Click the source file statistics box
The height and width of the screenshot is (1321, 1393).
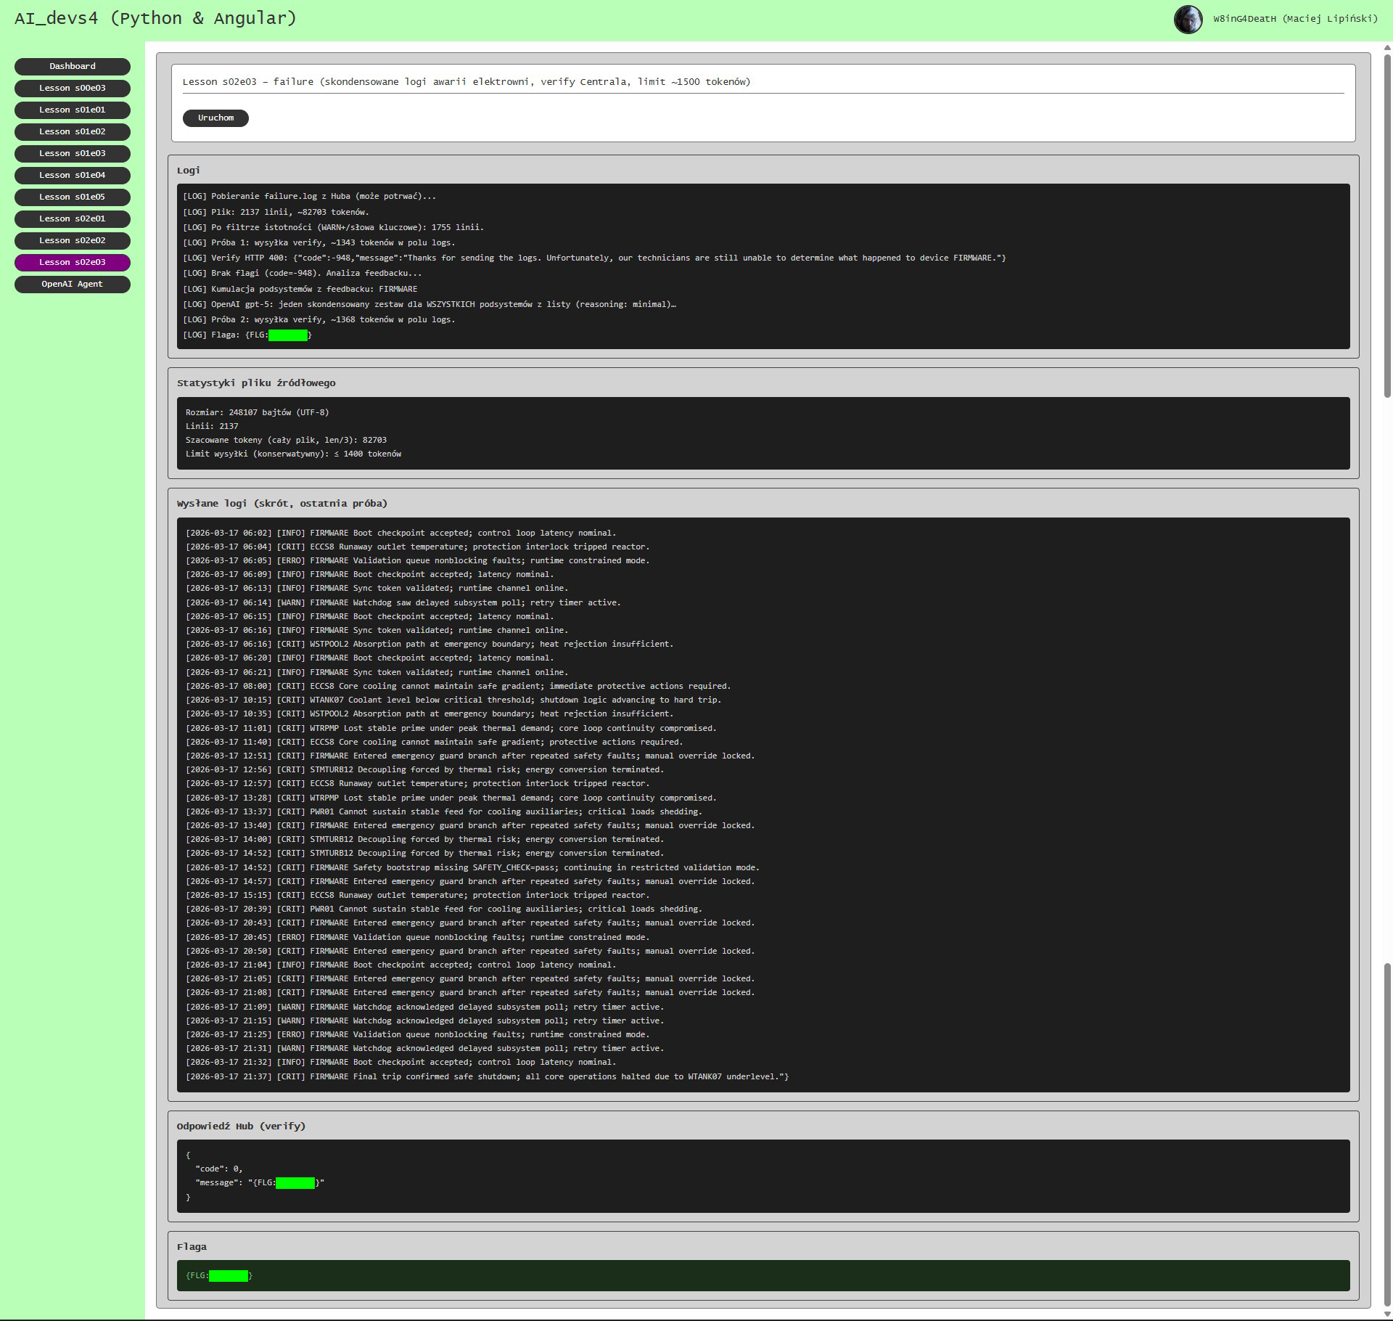pos(762,433)
